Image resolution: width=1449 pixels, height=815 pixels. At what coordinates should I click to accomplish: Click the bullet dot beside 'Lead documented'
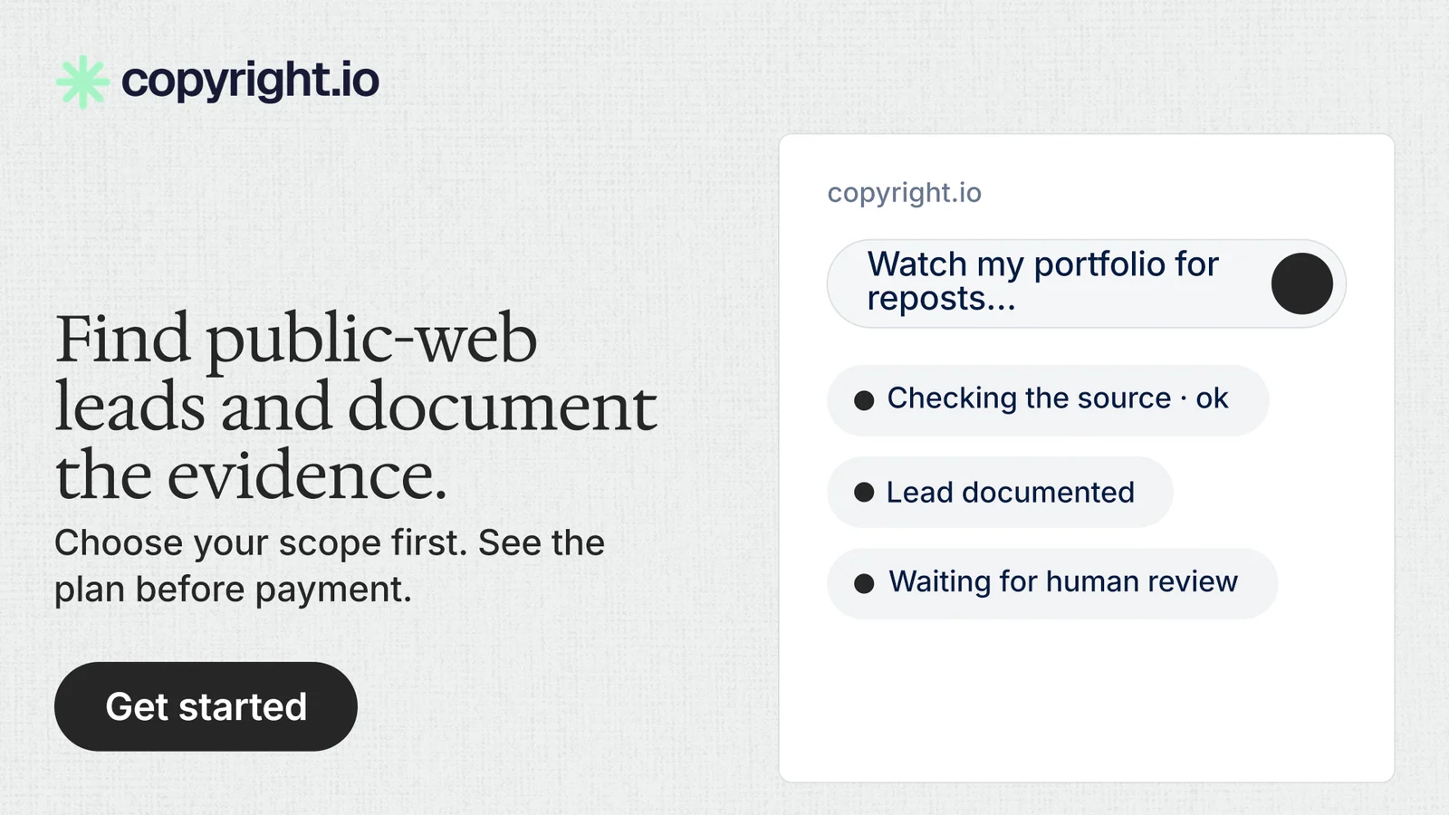(x=864, y=493)
